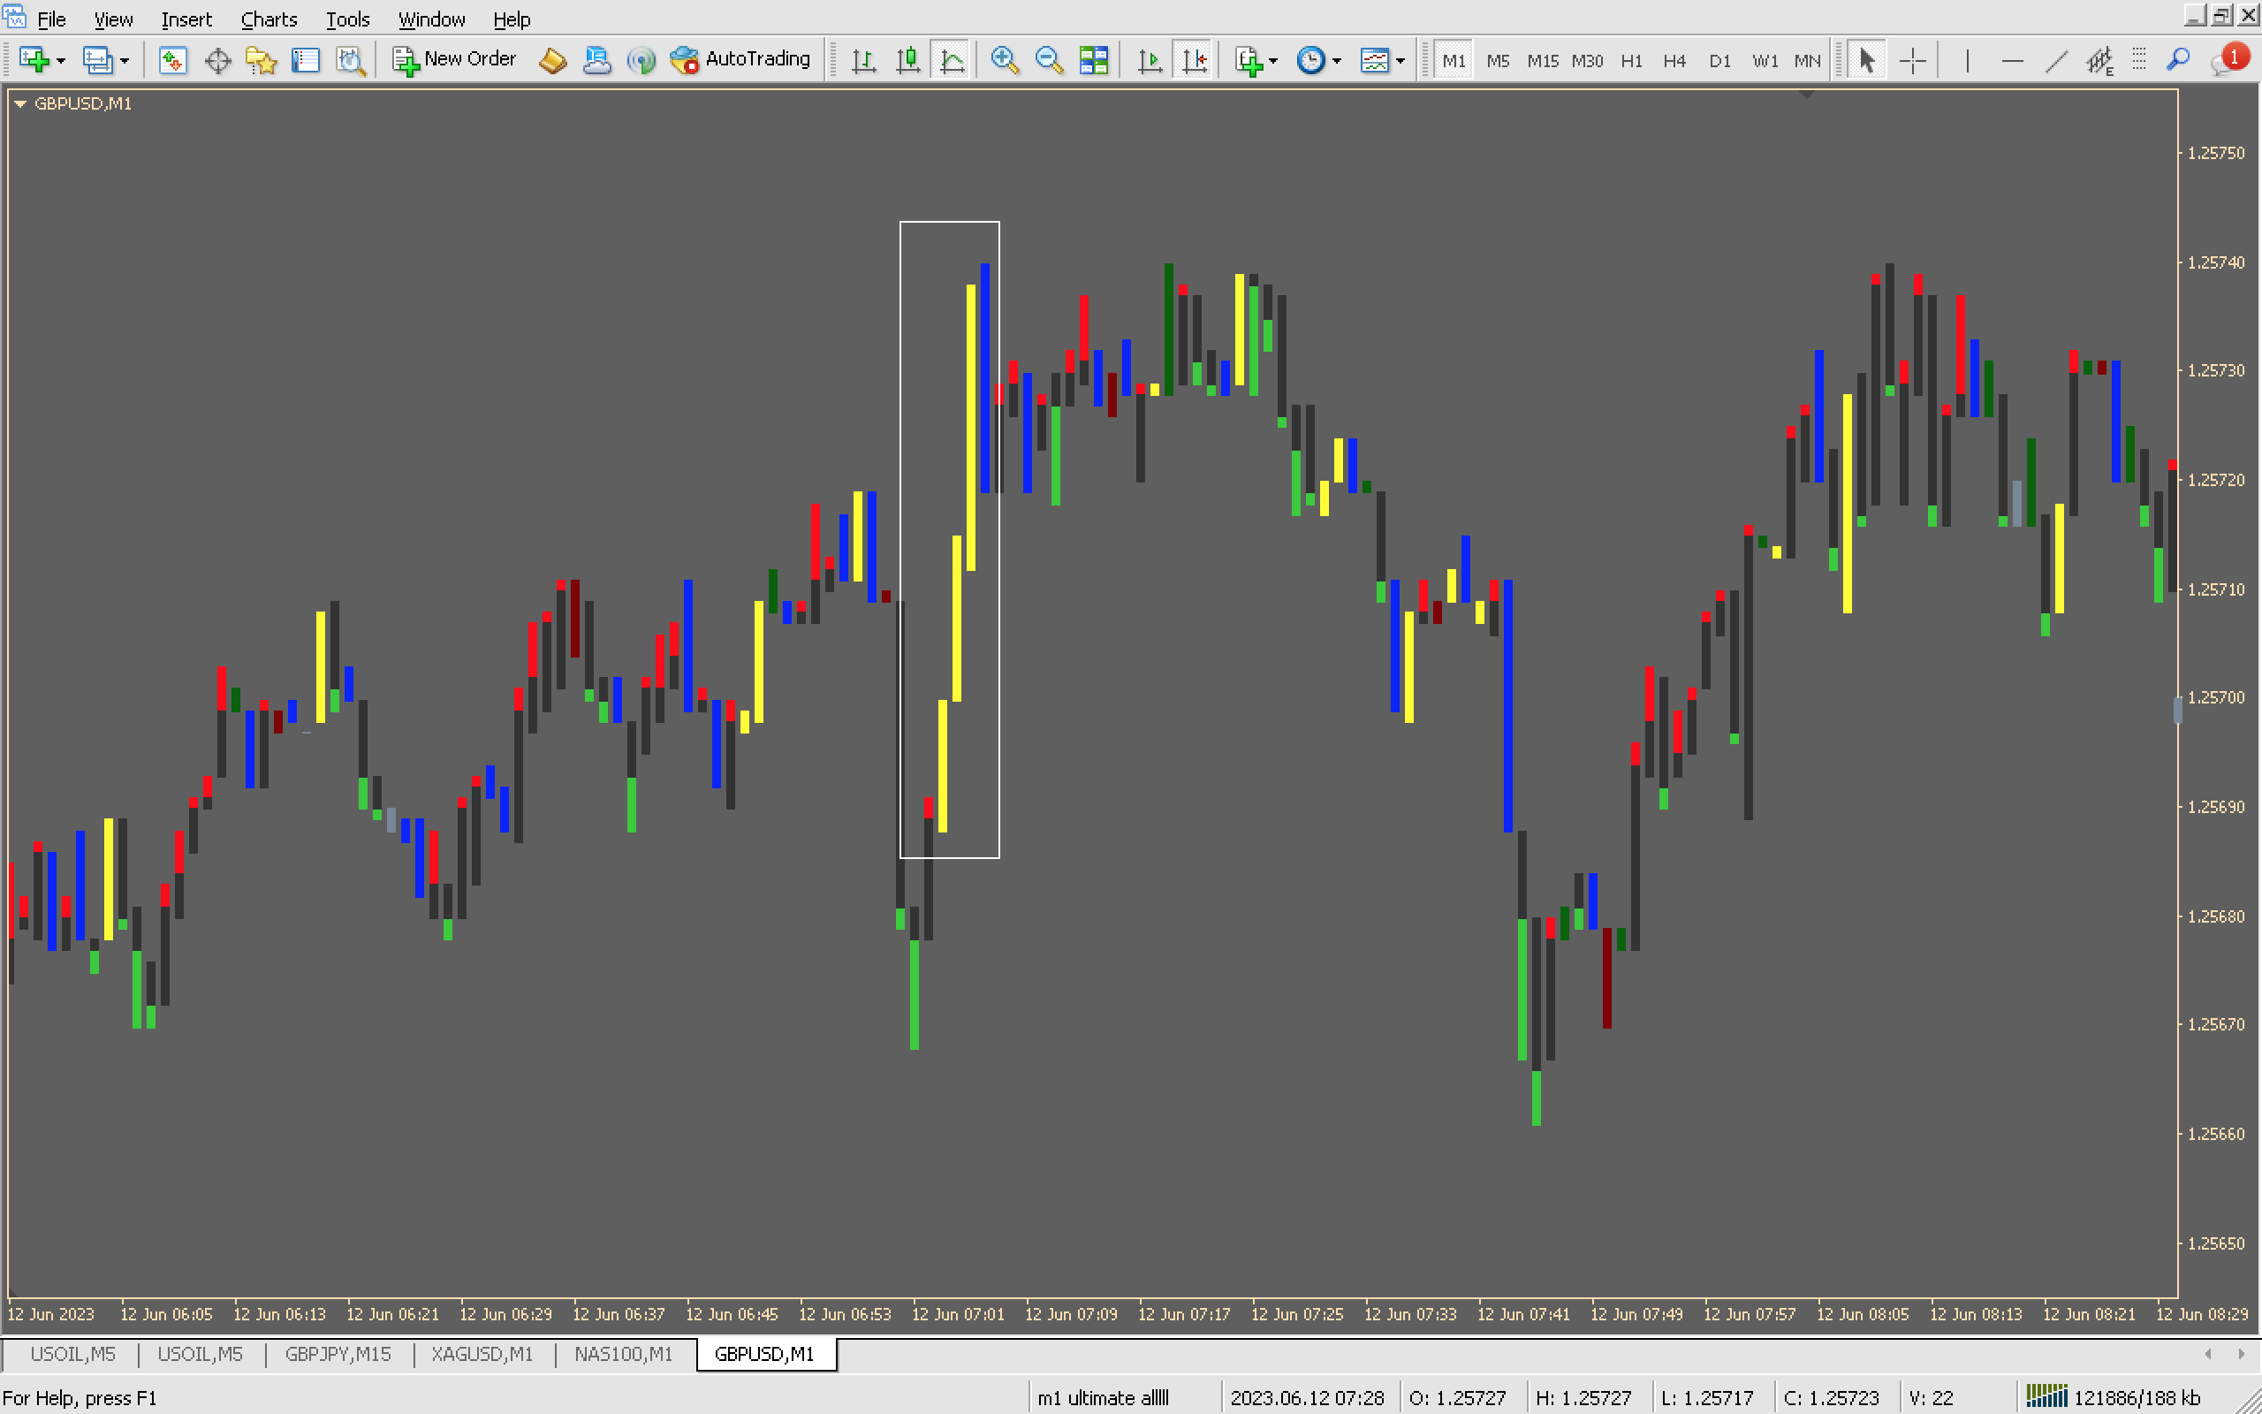Viewport: 2262px width, 1414px height.
Task: Select the Crosshair tool
Action: 1912,60
